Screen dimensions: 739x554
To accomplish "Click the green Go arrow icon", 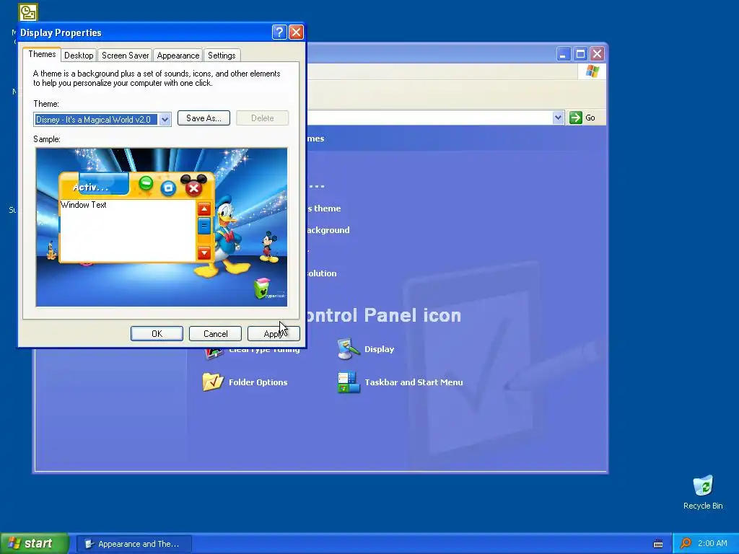I will coord(575,118).
